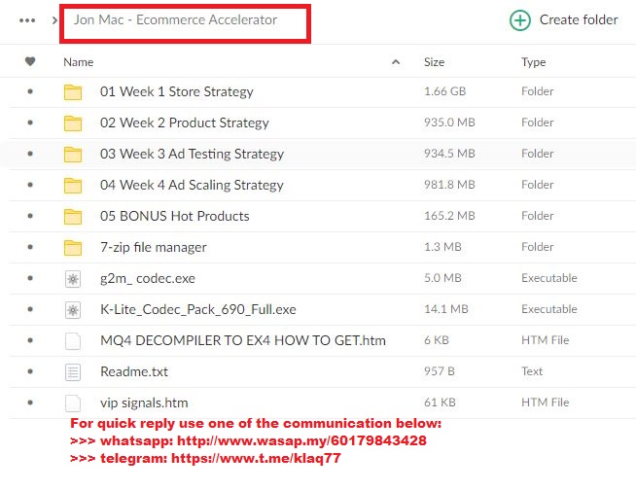The image size is (636, 490).
Task: Click the MQ4 DECOMPILER htm file icon
Action: click(73, 341)
